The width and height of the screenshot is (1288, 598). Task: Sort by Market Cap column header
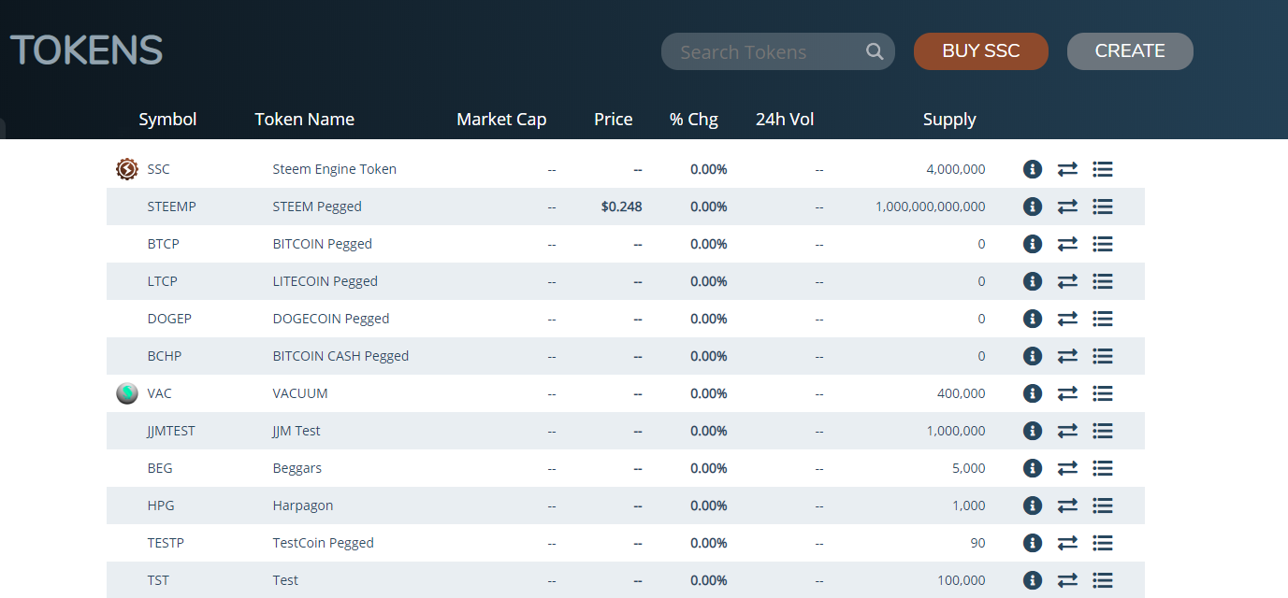click(501, 120)
